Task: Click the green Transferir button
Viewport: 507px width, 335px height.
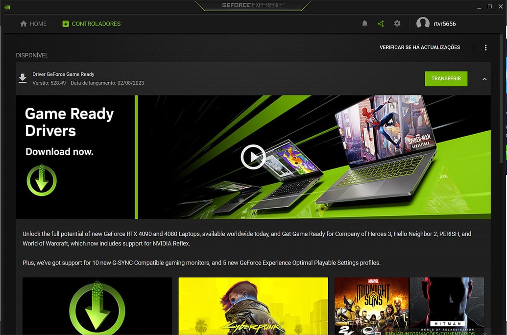Action: (446, 78)
